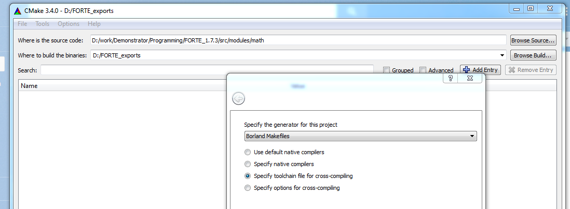Click the 'Where is the source code:' label
The height and width of the screenshot is (209, 570).
coord(51,40)
